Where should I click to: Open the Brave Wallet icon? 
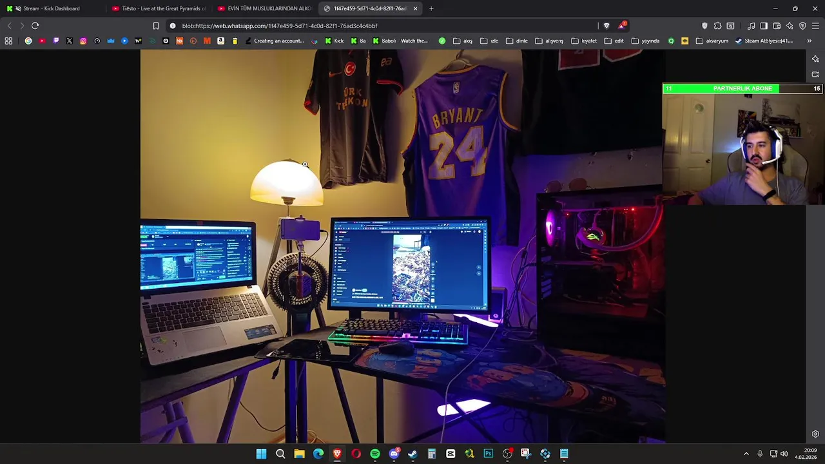click(777, 26)
